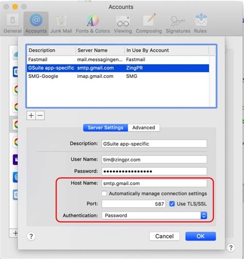Click the Server Name column header
The height and width of the screenshot is (259, 244).
pyautogui.click(x=100, y=50)
